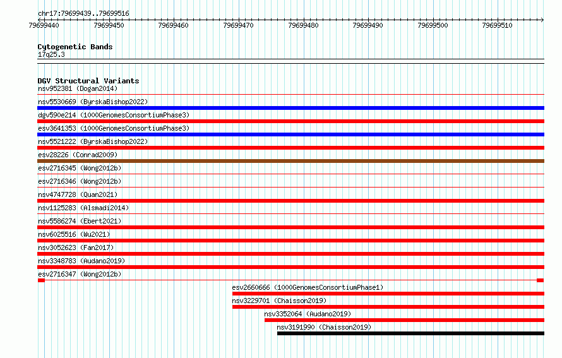Click the red bar under nsv6025516
The image size is (562, 358).
(x=290, y=241)
